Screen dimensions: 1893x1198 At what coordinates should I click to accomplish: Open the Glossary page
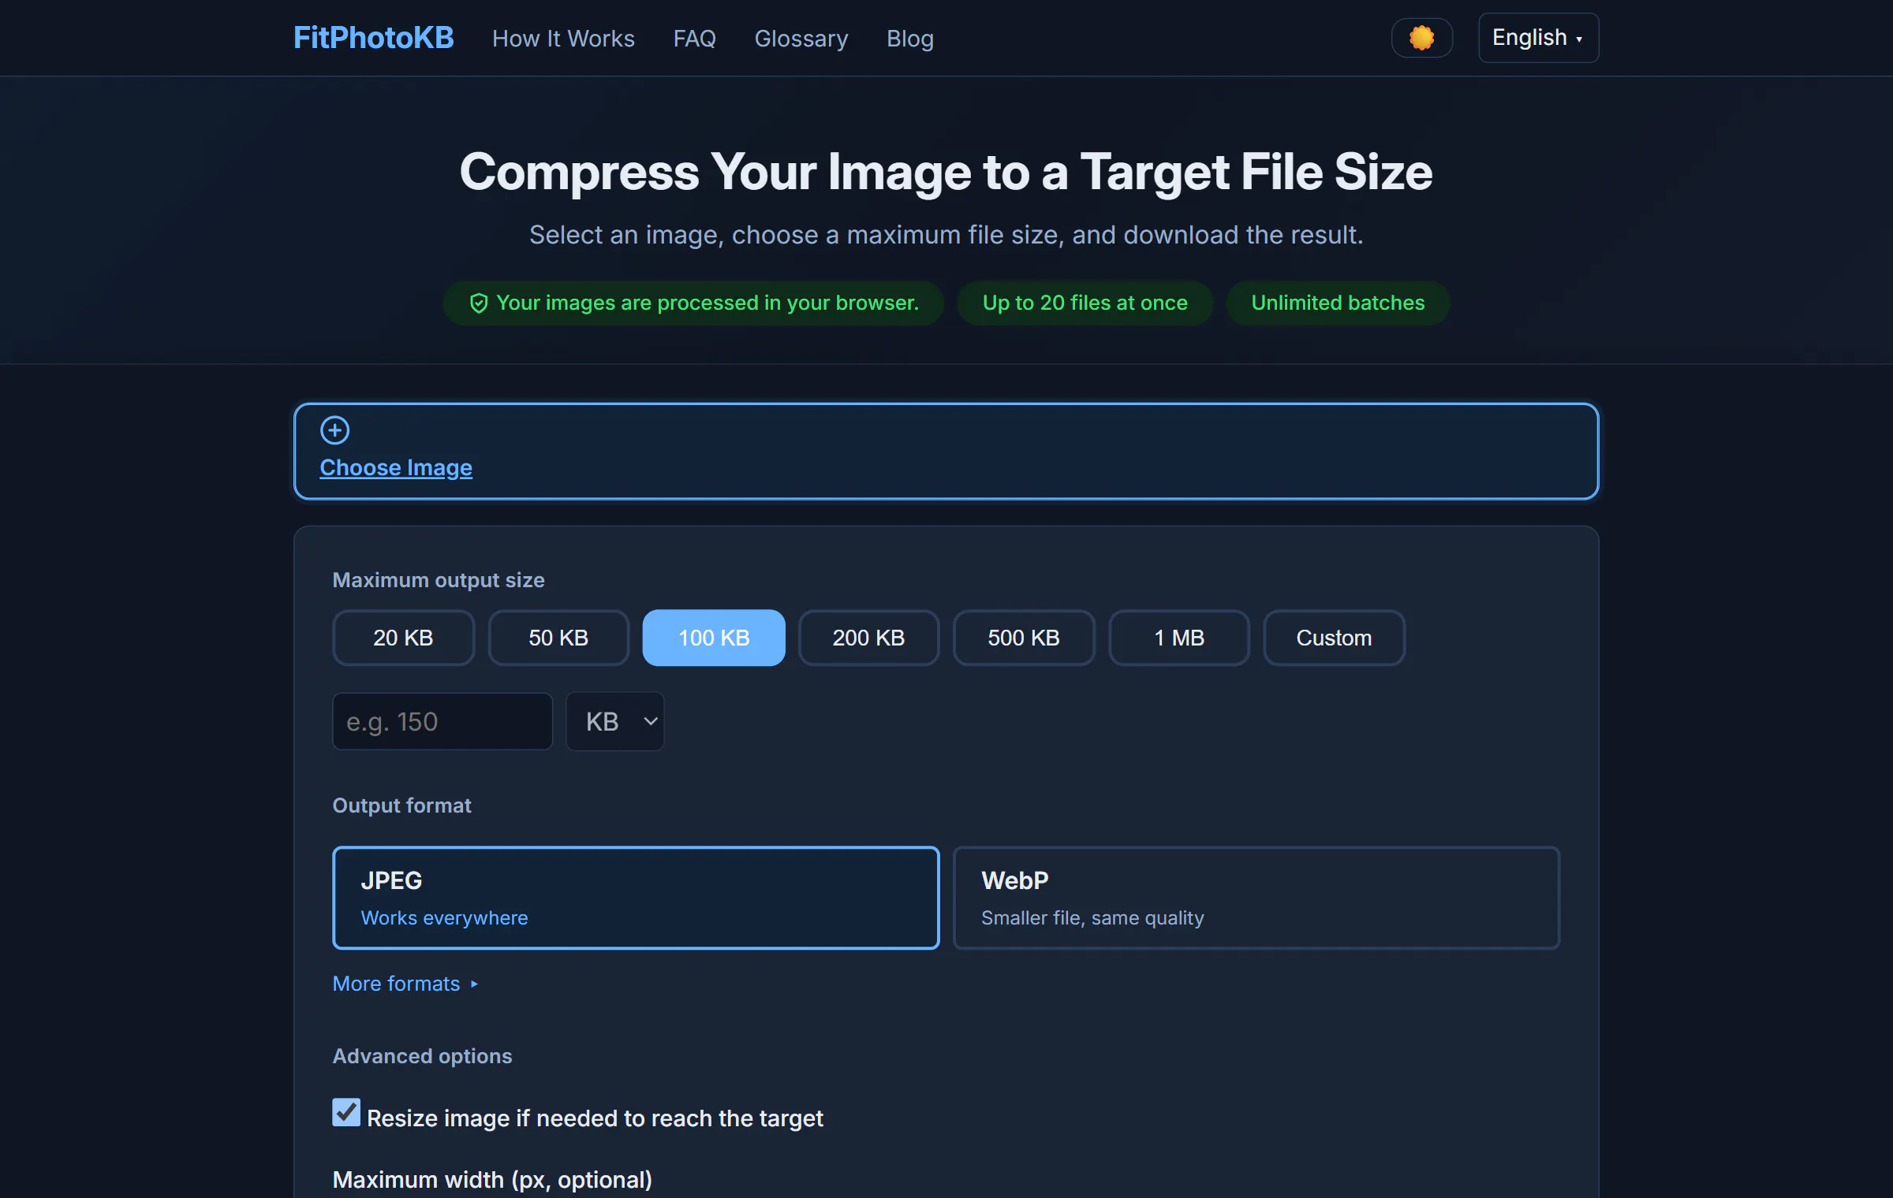(x=801, y=39)
